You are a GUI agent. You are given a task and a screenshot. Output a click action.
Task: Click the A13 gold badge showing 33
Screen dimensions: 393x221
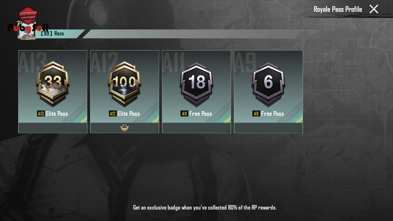pos(53,84)
